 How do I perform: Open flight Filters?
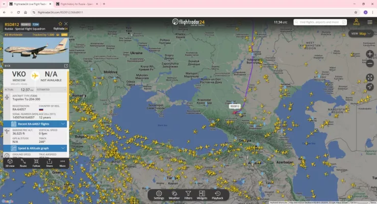[x=188, y=195]
